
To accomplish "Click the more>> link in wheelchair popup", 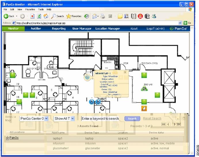I will [x=117, y=94].
